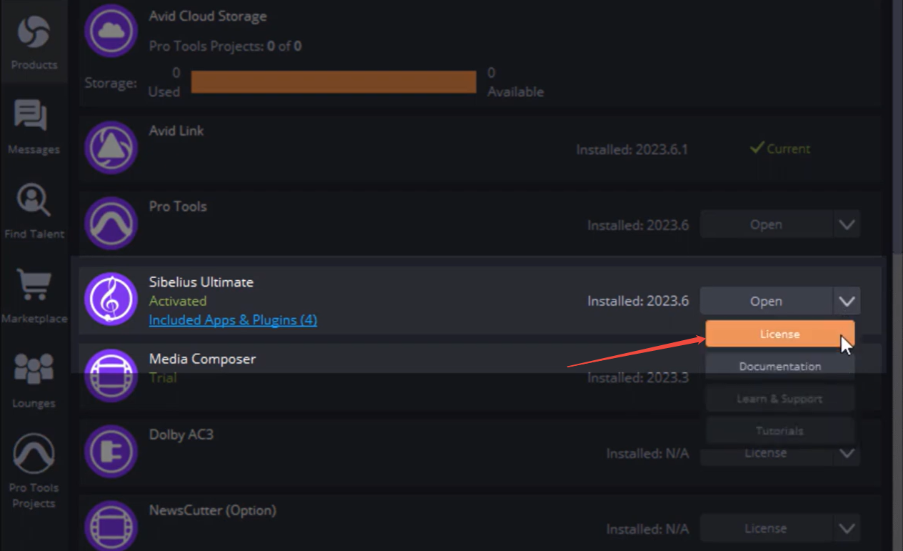Click the Dolby AC3 plug icon
The image size is (903, 551).
click(x=111, y=452)
